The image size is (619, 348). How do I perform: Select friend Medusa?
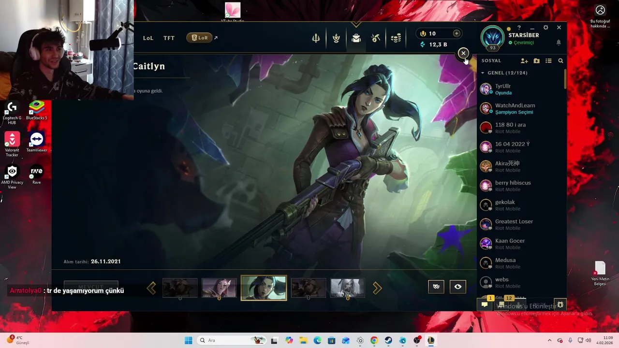[x=521, y=263]
